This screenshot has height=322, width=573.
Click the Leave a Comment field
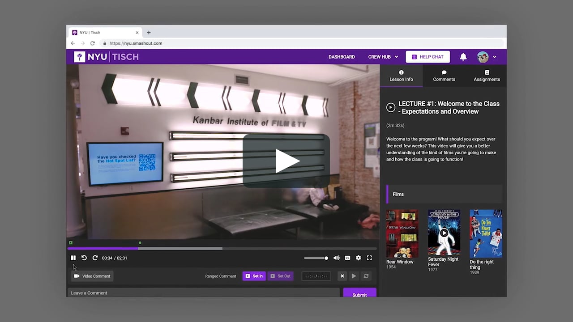pos(203,292)
